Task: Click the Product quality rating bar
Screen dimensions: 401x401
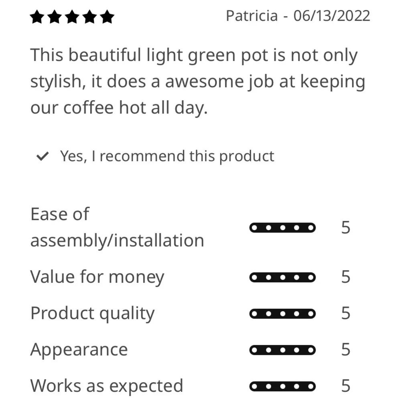Action: click(x=282, y=314)
